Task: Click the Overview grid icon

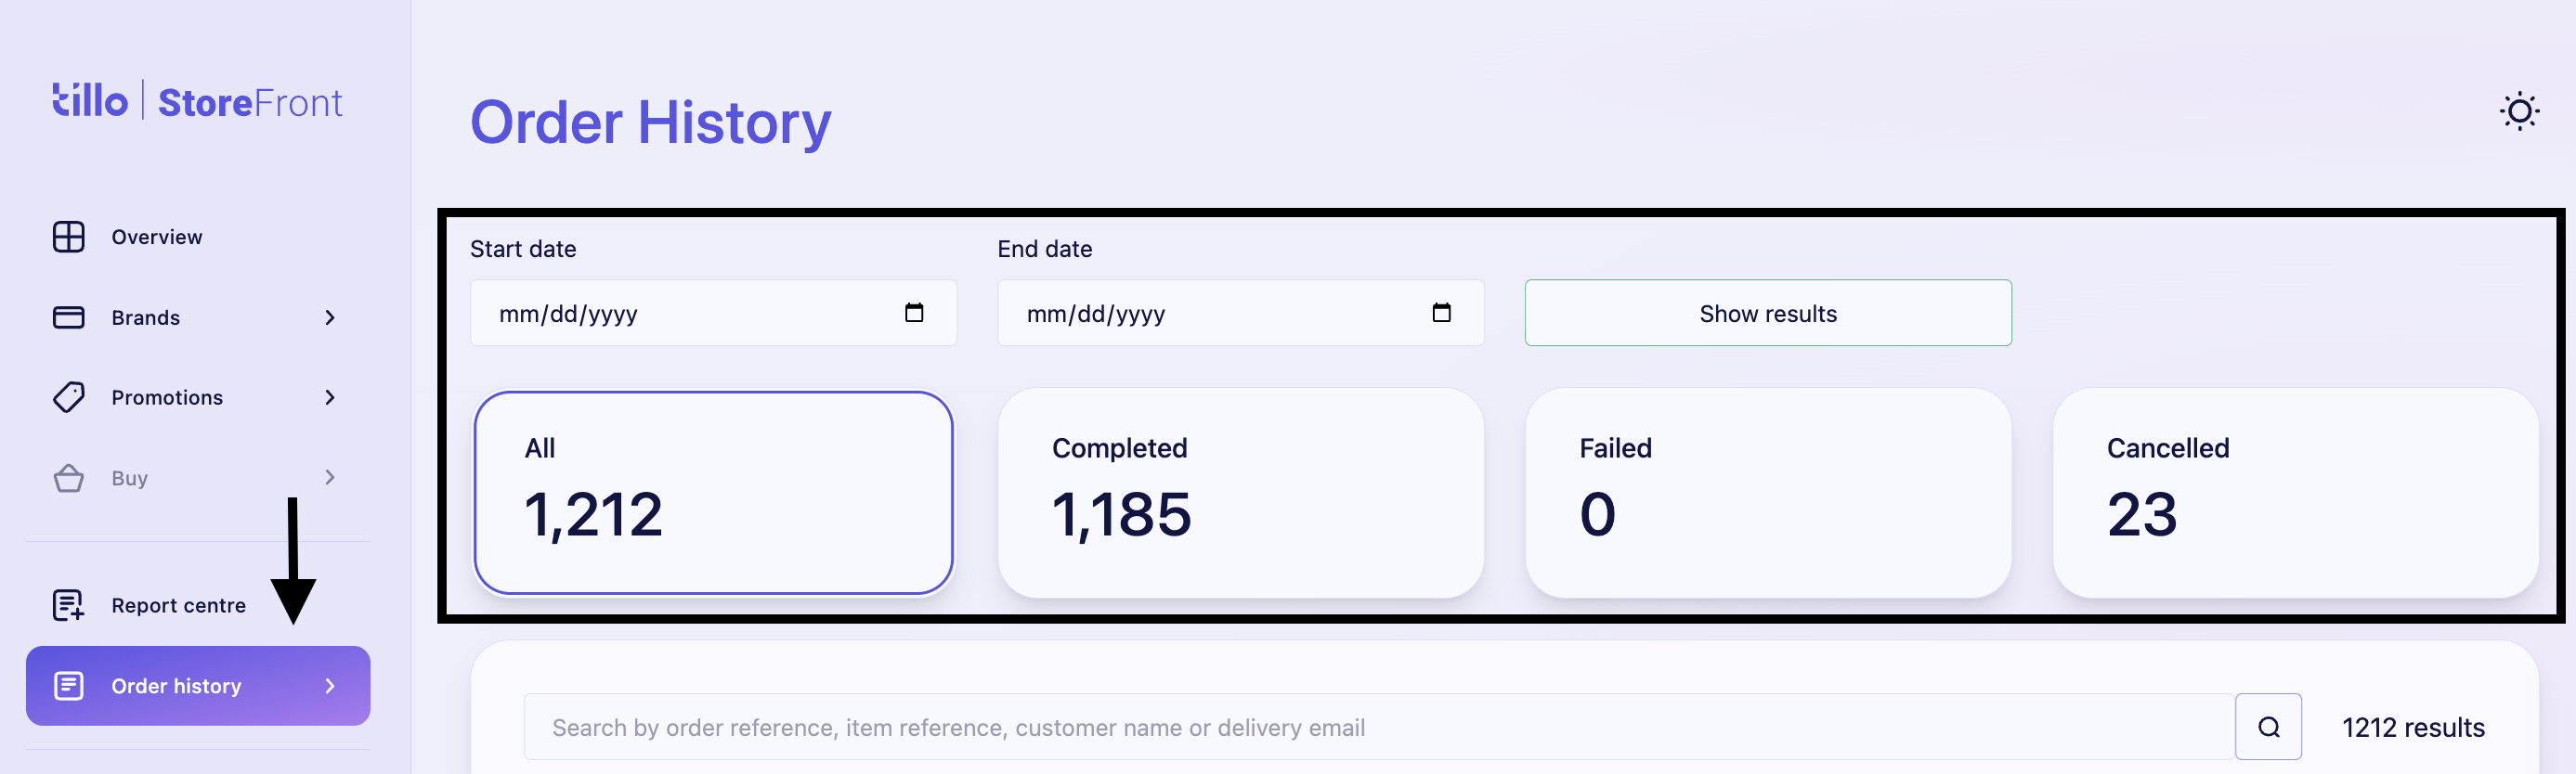Action: [x=68, y=237]
